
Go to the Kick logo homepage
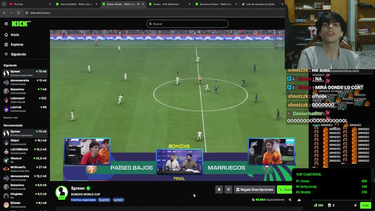click(21, 24)
